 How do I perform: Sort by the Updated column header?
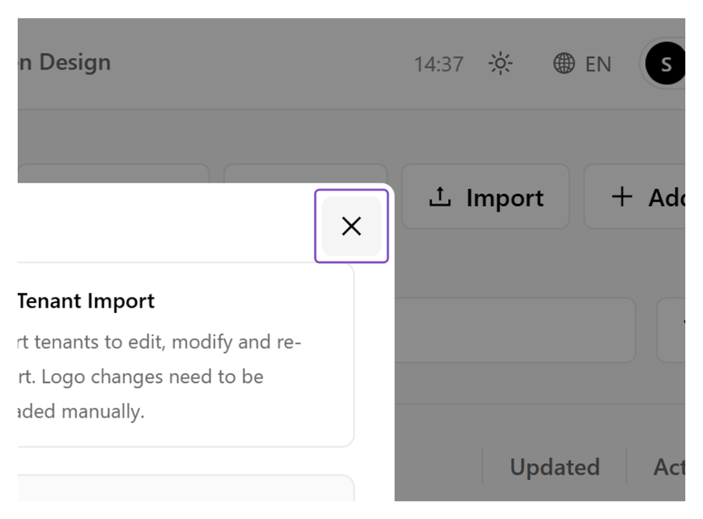click(554, 467)
